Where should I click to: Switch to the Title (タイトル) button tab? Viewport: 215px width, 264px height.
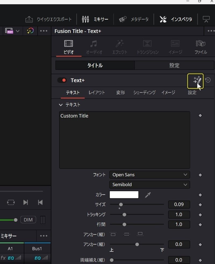pyautogui.click(x=95, y=65)
